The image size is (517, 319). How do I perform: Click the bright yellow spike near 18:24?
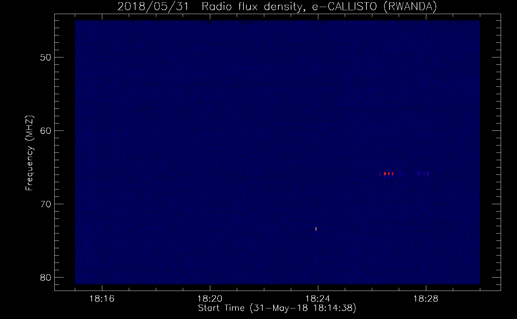316,229
